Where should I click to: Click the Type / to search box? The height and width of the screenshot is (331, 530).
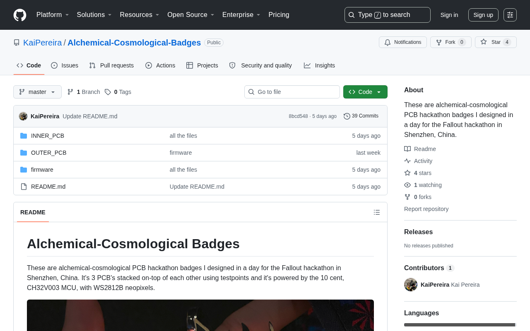click(x=388, y=15)
